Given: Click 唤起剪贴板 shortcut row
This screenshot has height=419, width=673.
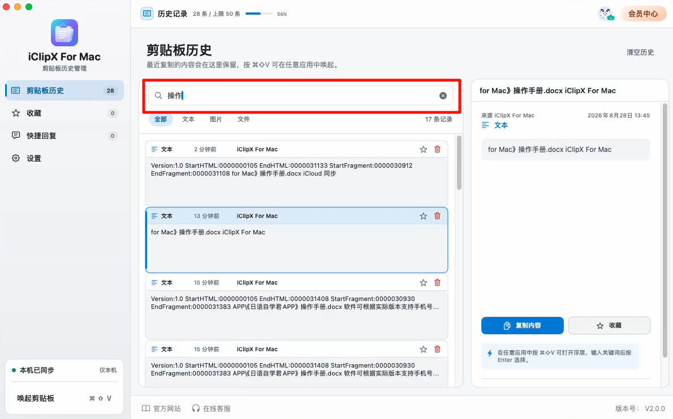Looking at the screenshot, I should pos(64,398).
